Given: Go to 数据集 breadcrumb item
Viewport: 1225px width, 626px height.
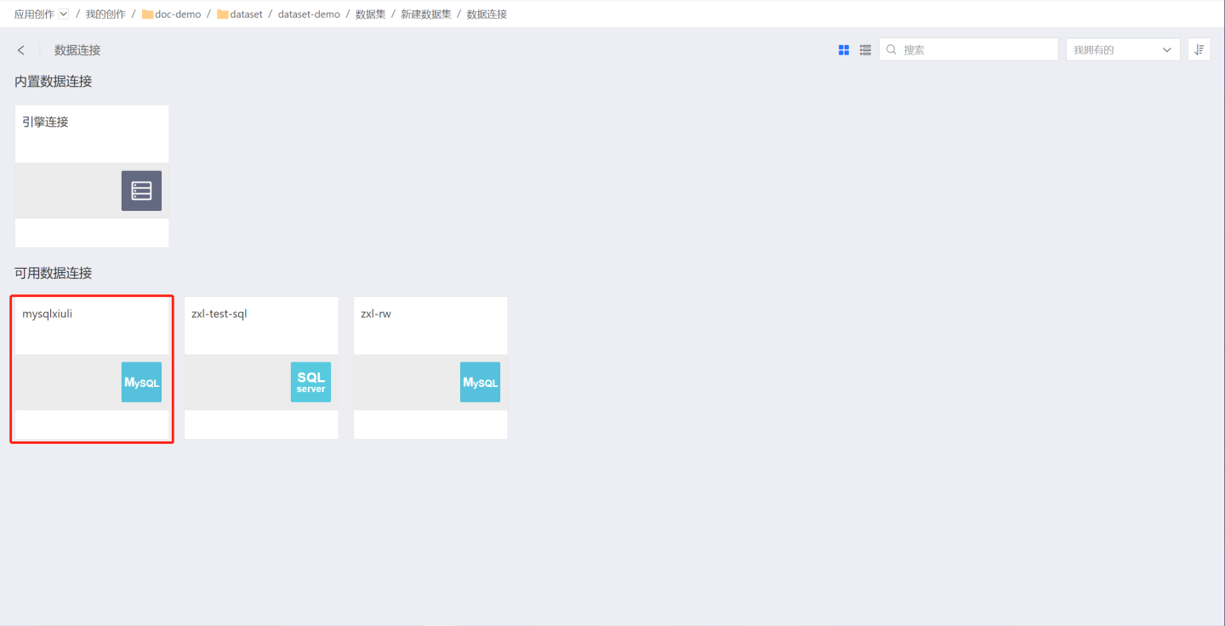Looking at the screenshot, I should [370, 14].
